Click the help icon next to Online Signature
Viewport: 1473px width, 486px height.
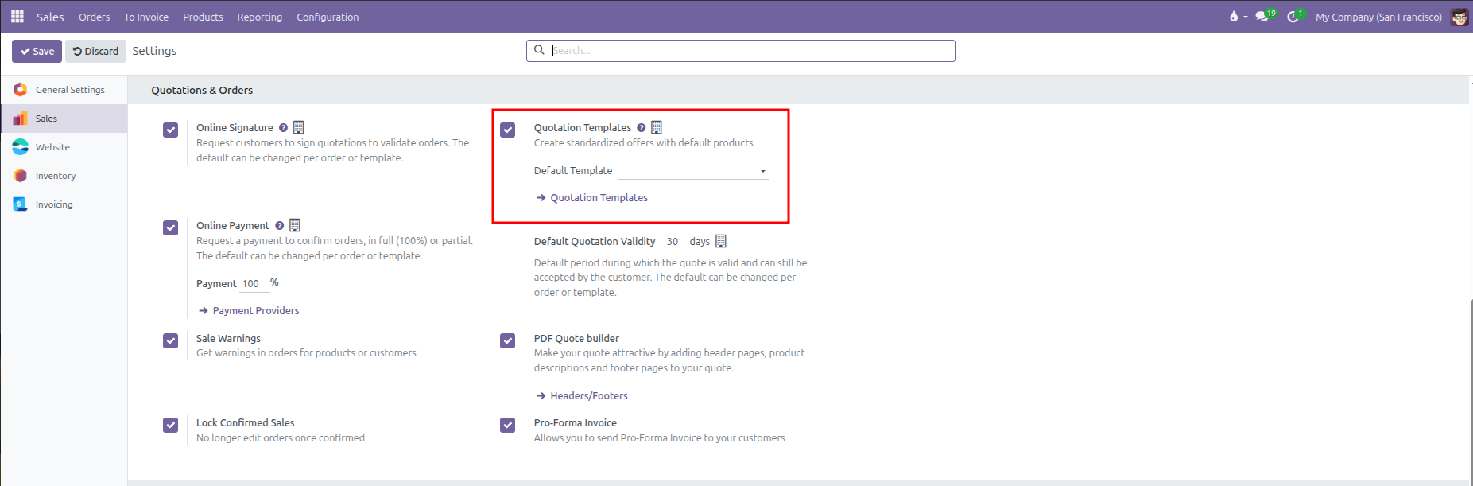coord(283,128)
